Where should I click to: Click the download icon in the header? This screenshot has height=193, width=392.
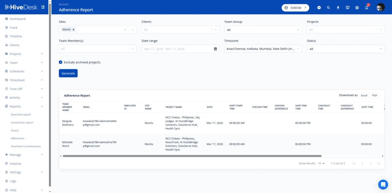338,7
